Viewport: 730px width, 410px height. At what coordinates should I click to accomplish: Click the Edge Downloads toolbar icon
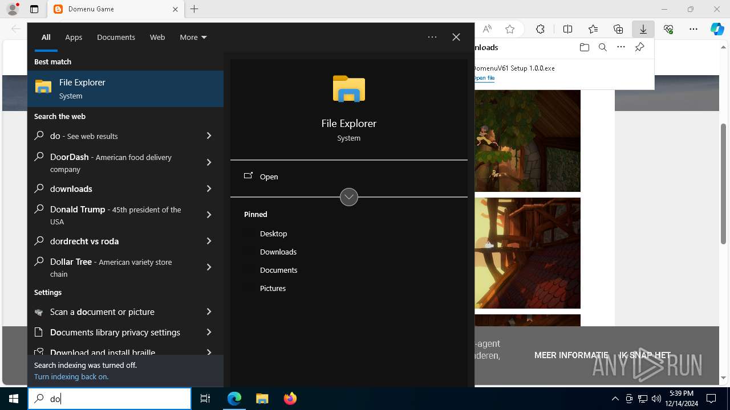[x=643, y=29]
